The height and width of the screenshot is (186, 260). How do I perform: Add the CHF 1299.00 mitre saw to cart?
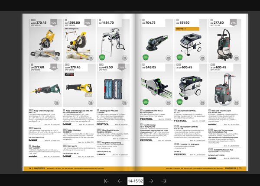(x=91, y=58)
